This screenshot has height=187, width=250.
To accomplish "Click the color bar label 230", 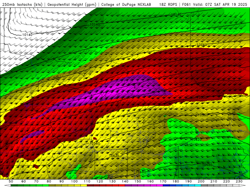I will (239, 181).
